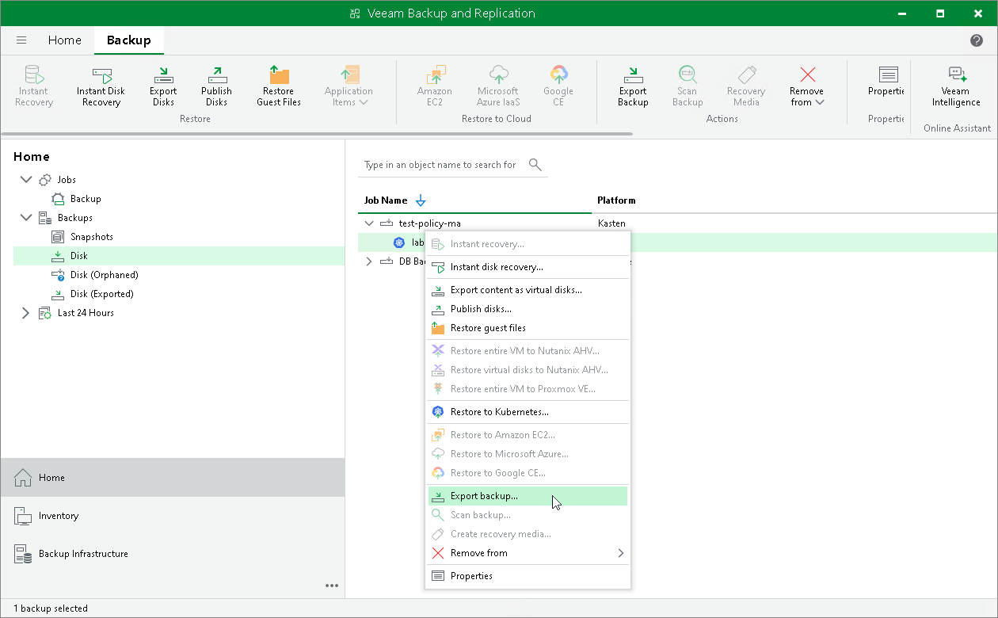Choose Export backup in context menu
998x618 pixels.
(x=528, y=496)
